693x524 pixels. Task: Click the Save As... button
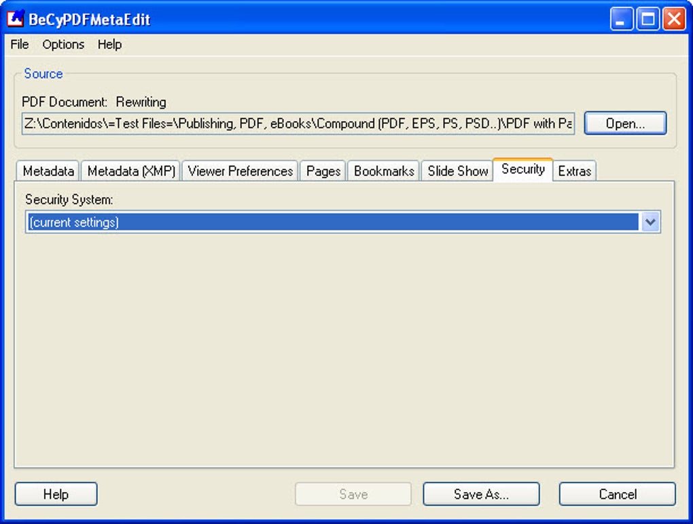481,494
